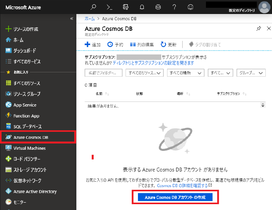Click the ホーム breadcrumb link
272x210 pixels.
click(90, 19)
